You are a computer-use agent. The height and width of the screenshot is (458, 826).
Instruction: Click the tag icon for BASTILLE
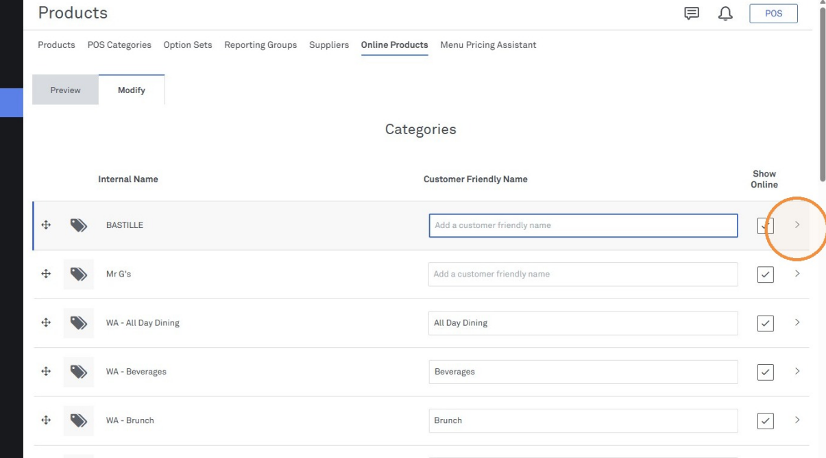79,225
